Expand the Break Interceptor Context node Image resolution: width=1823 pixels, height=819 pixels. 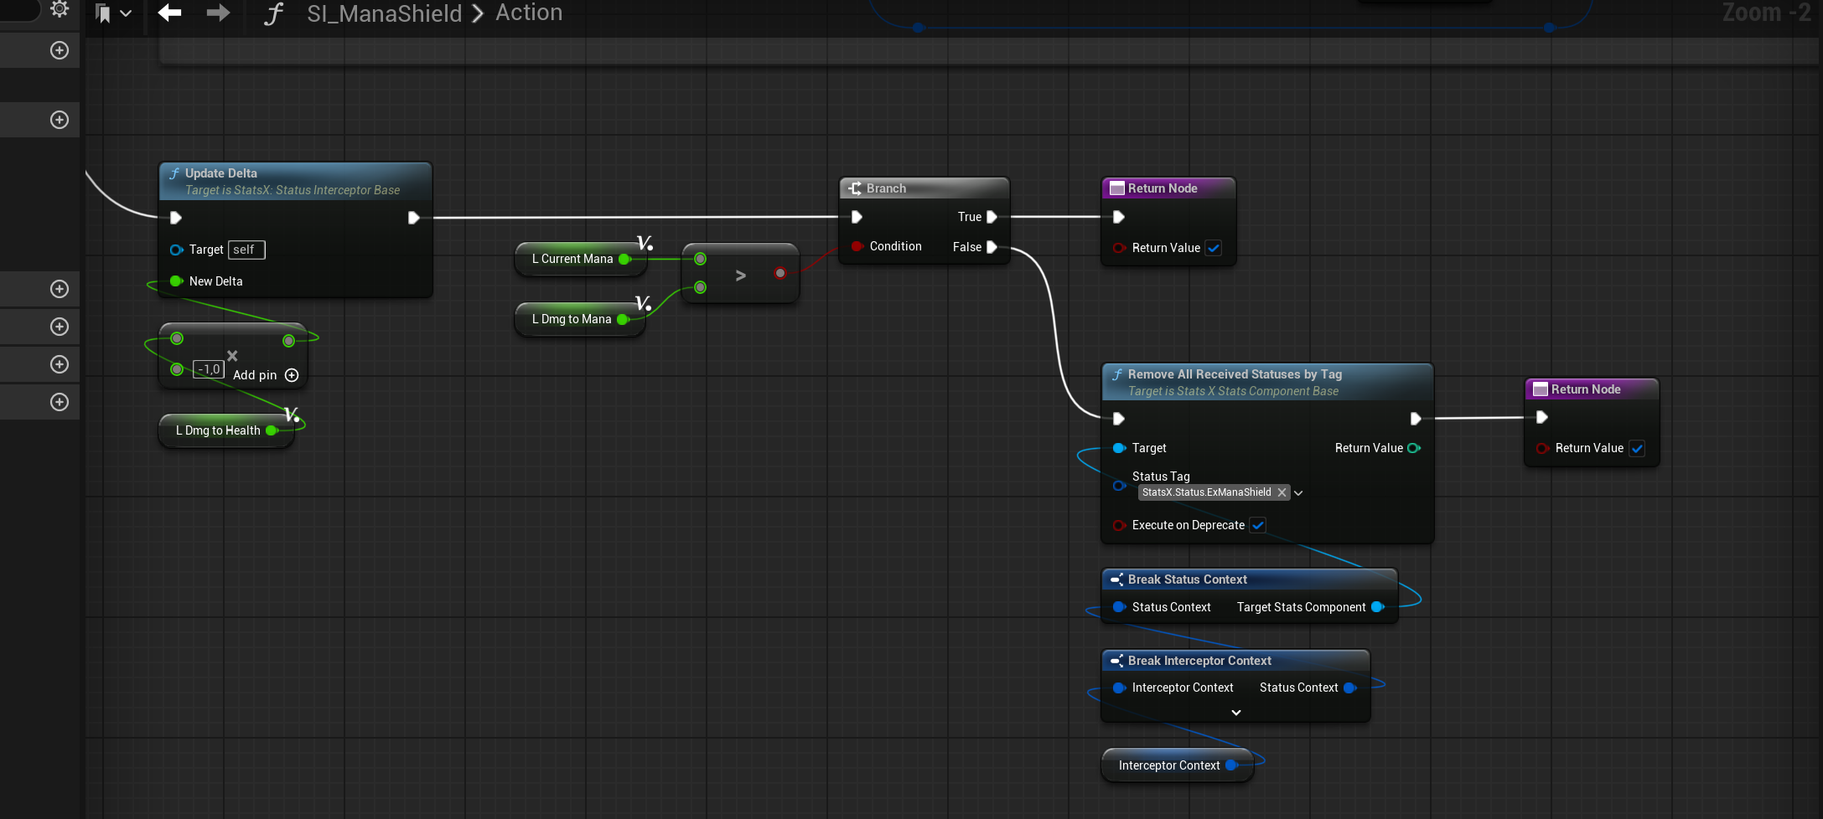tap(1235, 713)
